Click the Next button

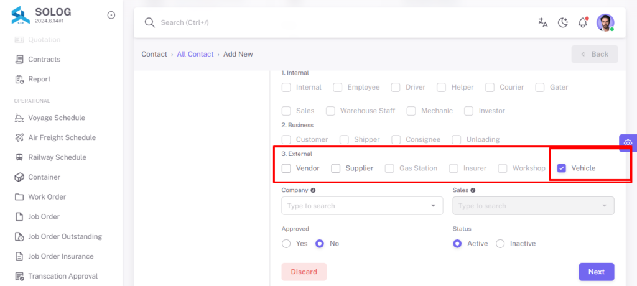(x=597, y=272)
